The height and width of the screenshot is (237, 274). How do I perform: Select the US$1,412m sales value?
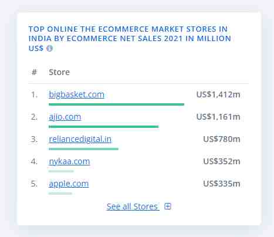(x=218, y=94)
